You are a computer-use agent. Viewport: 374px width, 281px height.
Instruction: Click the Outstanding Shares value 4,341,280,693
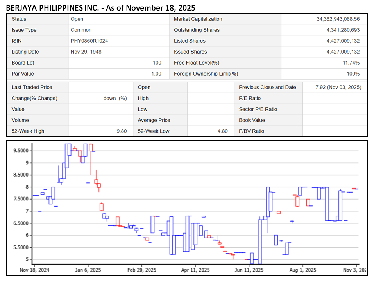343,30
